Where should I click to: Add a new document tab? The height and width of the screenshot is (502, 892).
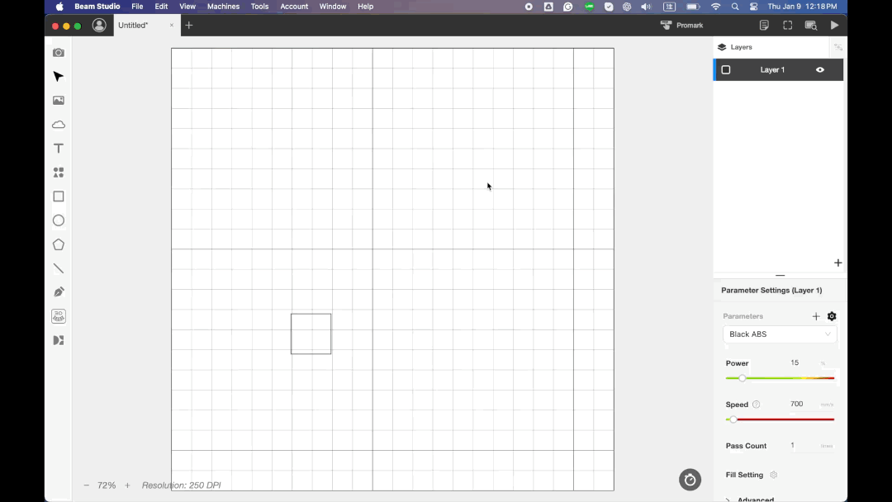(189, 25)
